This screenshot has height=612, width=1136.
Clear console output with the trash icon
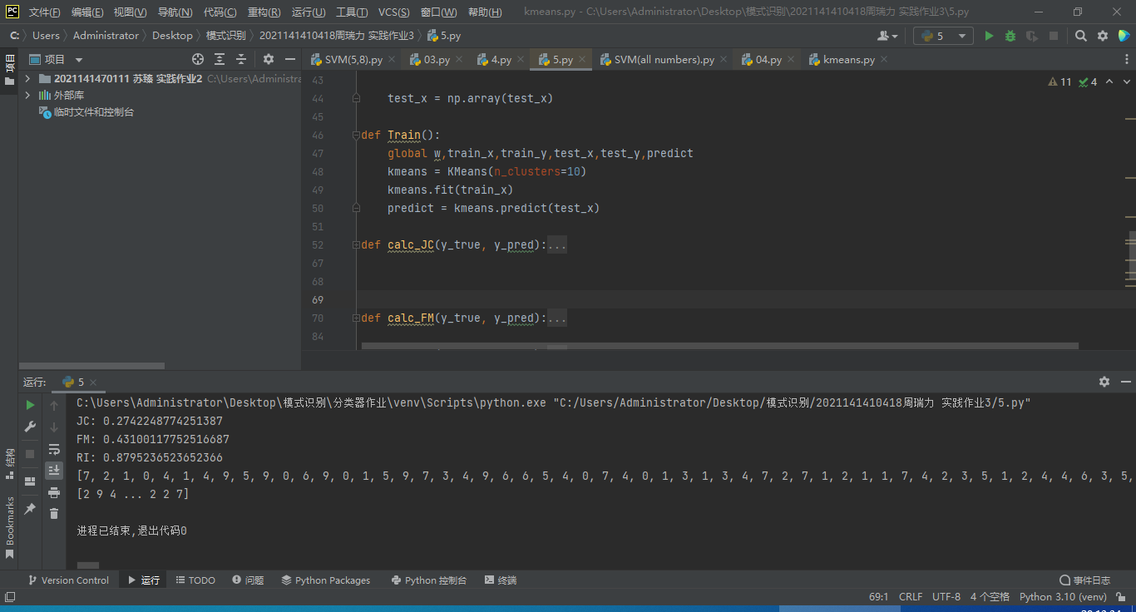tap(54, 514)
